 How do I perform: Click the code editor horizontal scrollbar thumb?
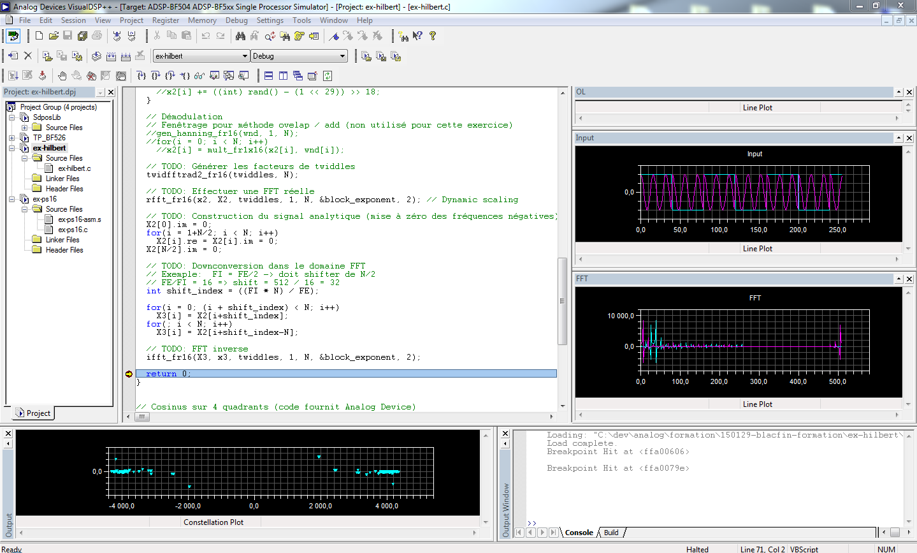point(142,417)
